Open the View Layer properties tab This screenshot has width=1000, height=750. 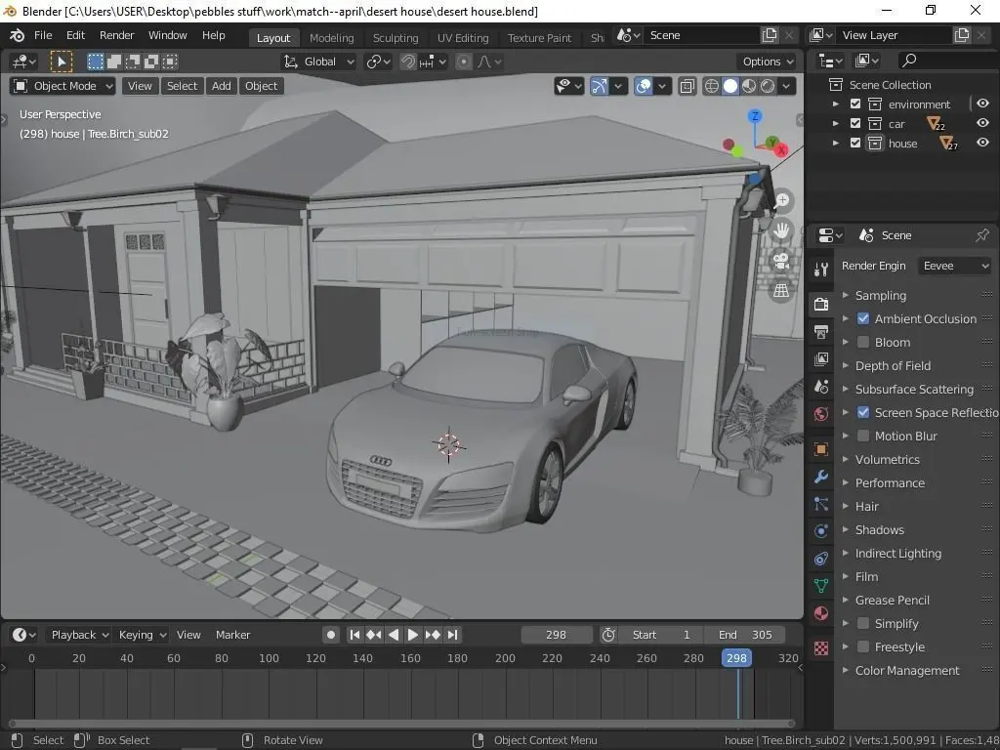(x=821, y=359)
